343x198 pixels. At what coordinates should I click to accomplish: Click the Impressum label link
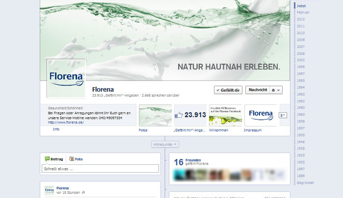253,130
